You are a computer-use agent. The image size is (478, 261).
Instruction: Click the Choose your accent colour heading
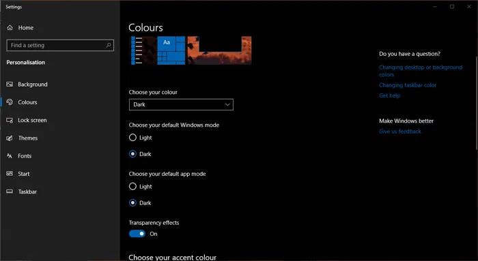point(172,257)
